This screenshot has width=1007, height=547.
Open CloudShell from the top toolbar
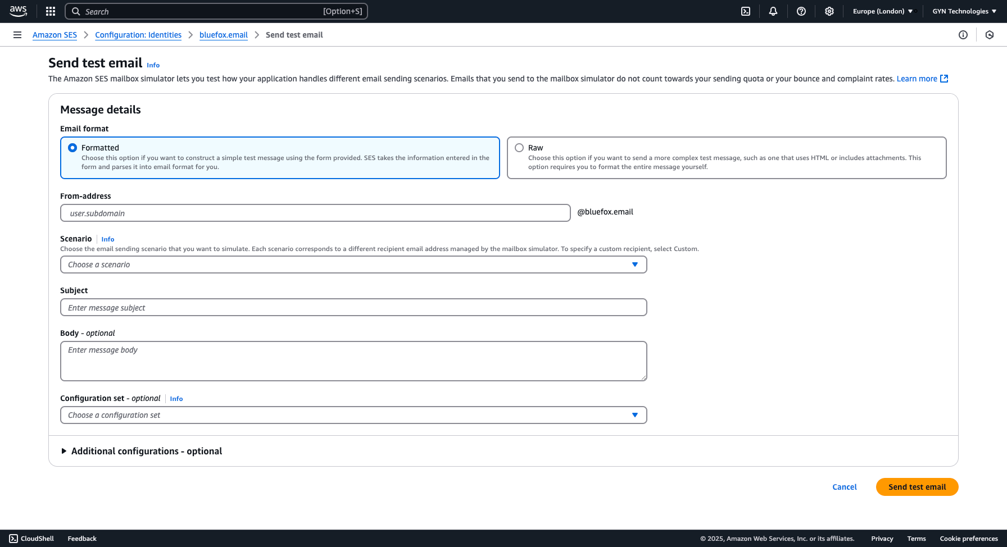(745, 11)
